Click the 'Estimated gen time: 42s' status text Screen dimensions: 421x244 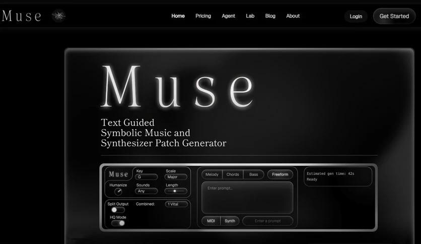click(x=330, y=173)
